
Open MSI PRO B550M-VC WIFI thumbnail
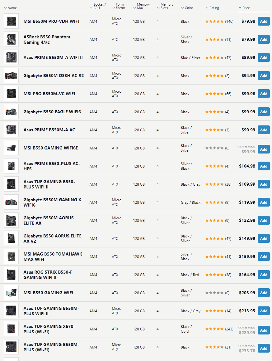pyautogui.click(x=11, y=94)
